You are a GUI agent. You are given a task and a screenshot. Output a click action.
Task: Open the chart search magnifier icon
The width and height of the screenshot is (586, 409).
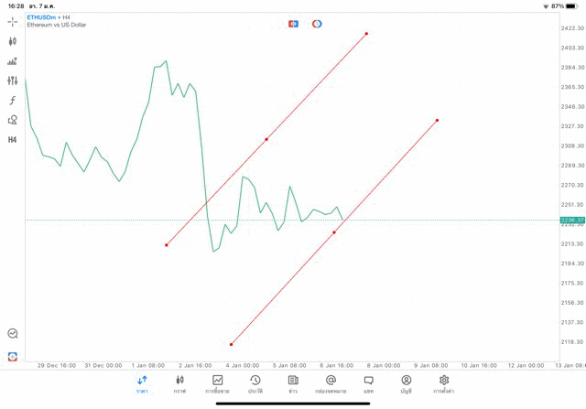point(13,334)
